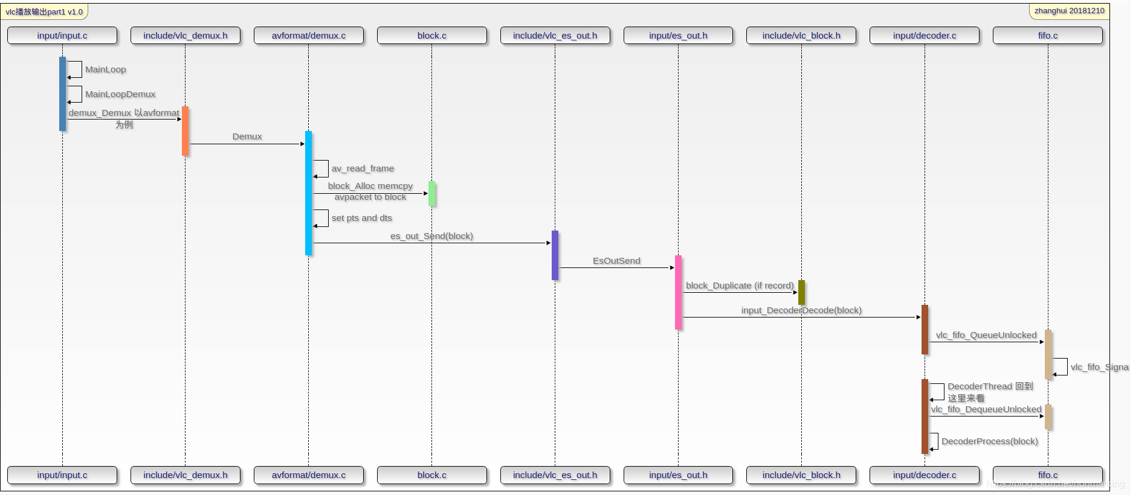Click the 'MainLoop' self-call label
Screen dimensions: 1130x495
(x=106, y=69)
